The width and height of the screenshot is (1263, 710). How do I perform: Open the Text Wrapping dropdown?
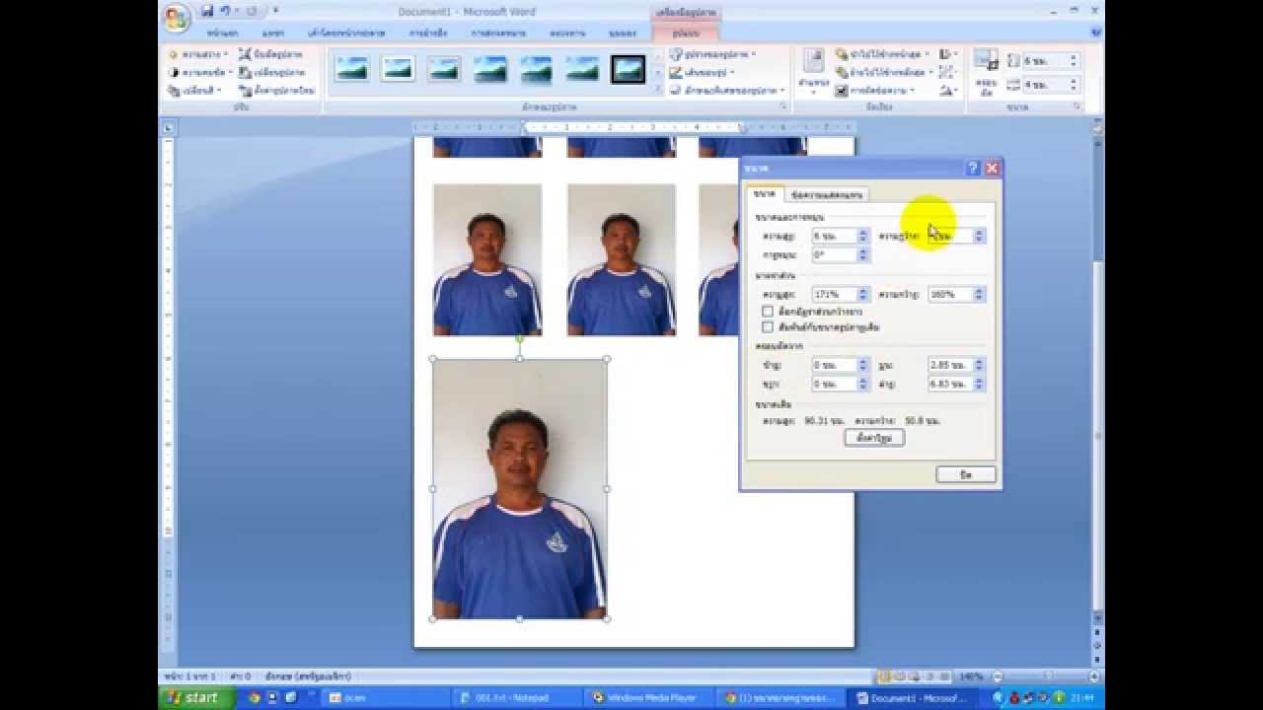point(874,90)
